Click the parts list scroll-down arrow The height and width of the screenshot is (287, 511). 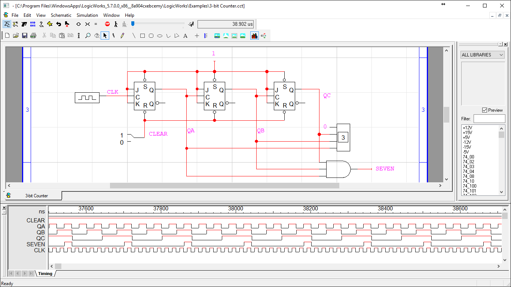[502, 192]
